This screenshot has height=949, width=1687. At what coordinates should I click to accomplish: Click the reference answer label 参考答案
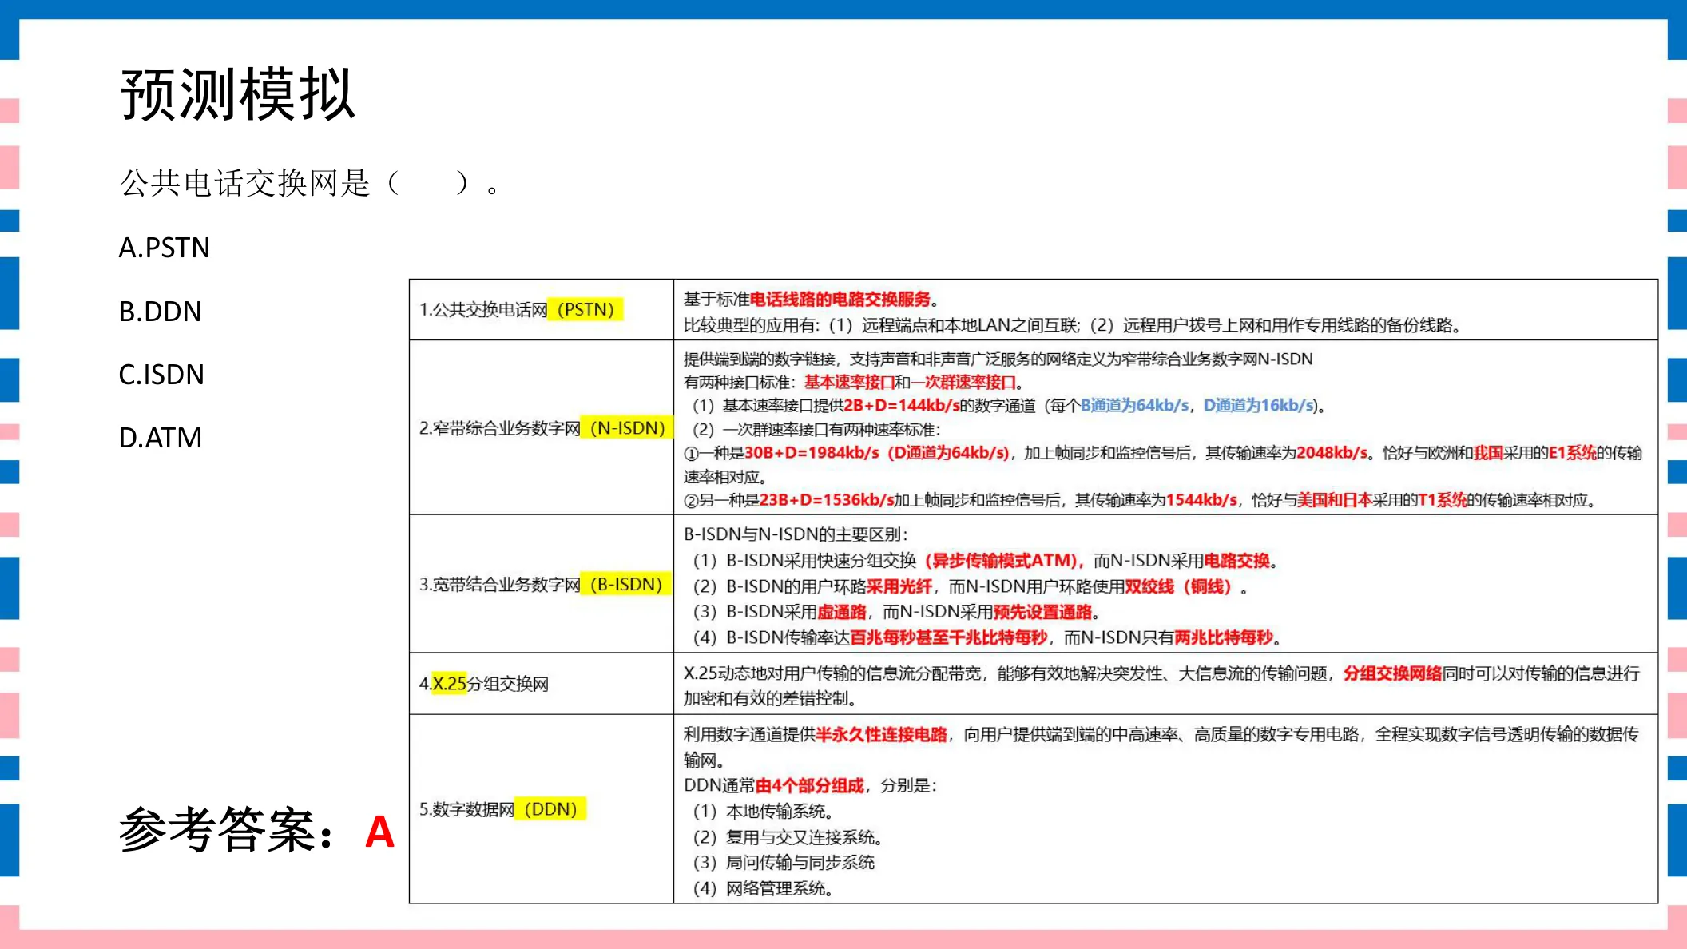(x=217, y=831)
